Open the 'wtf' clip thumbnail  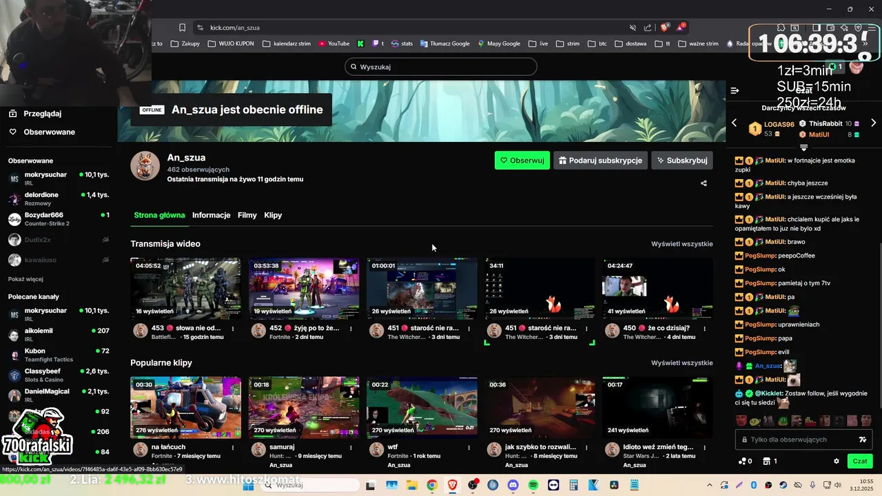(422, 408)
